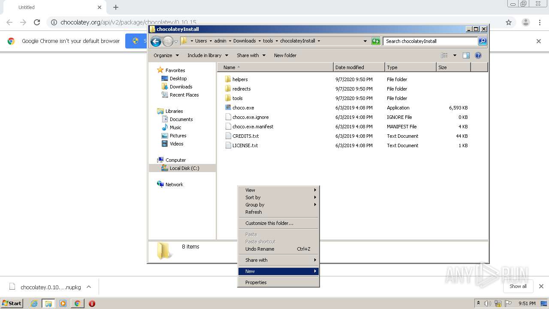
Task: Select the redirects folder icon
Action: click(228, 89)
